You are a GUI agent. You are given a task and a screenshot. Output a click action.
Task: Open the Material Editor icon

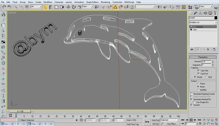click(x=190, y=7)
